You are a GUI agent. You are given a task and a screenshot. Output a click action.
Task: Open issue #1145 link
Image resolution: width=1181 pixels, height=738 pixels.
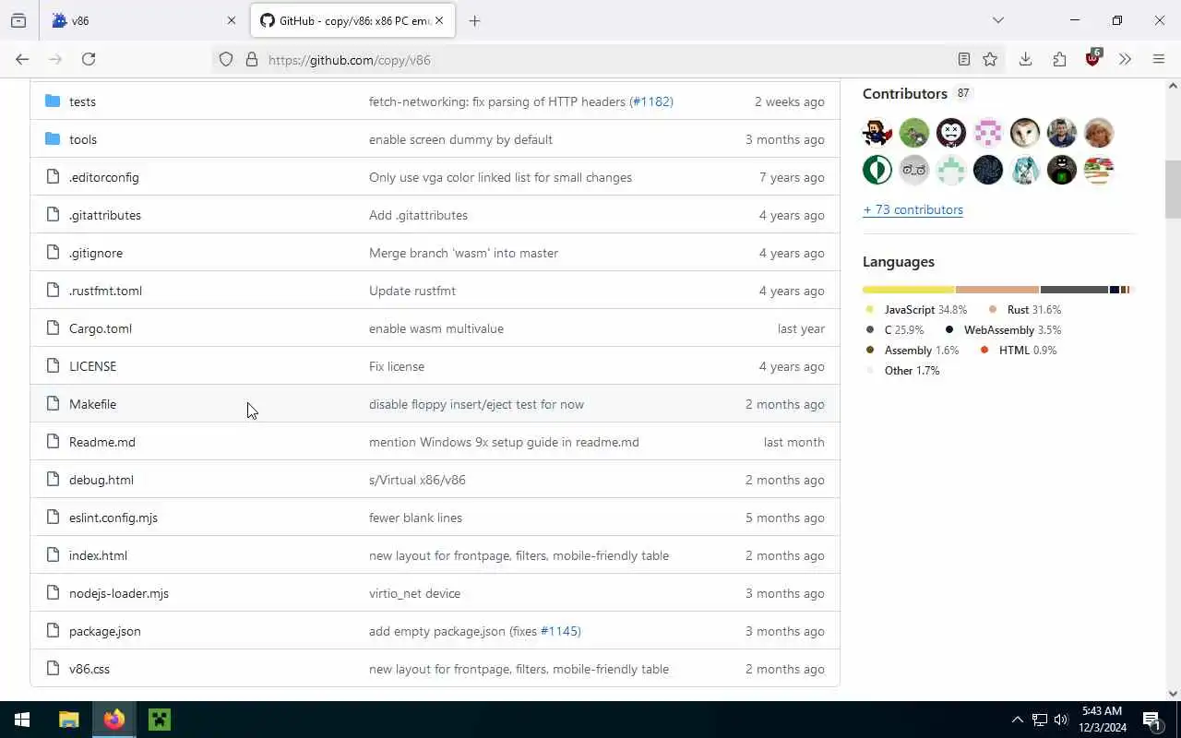[x=559, y=631]
